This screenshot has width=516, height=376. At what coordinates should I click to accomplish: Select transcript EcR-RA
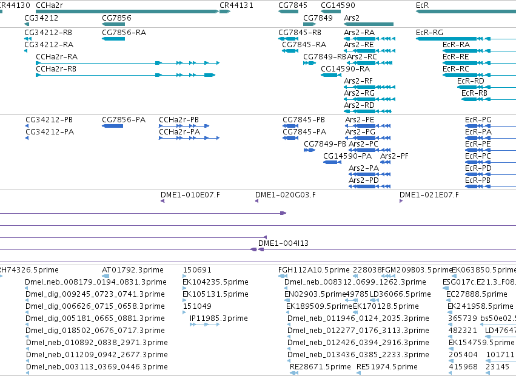click(x=479, y=51)
